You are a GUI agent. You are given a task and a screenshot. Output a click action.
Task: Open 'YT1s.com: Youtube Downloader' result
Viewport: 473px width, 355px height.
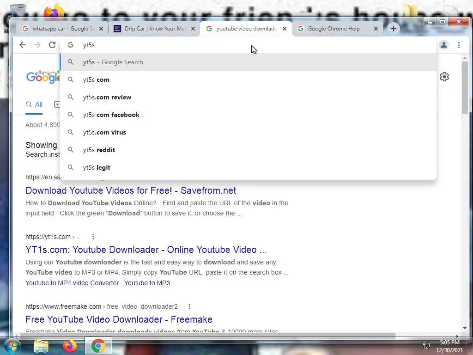click(x=146, y=250)
